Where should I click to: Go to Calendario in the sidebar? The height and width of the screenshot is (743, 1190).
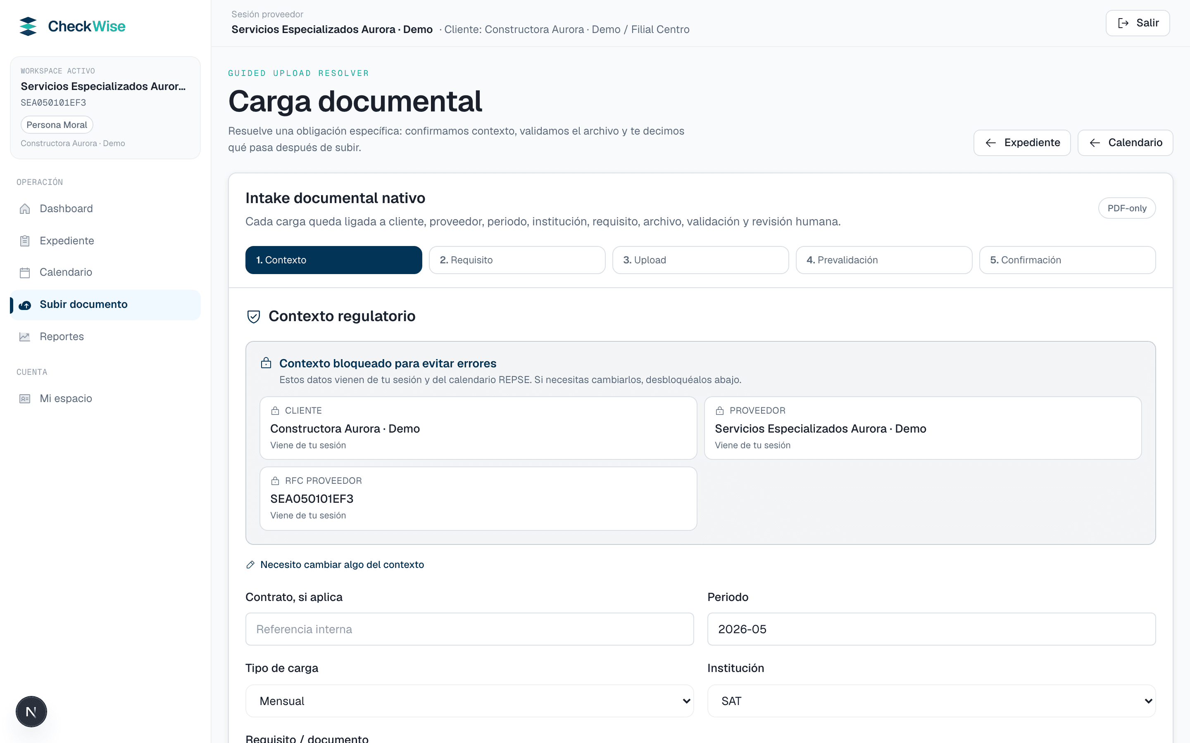point(105,272)
